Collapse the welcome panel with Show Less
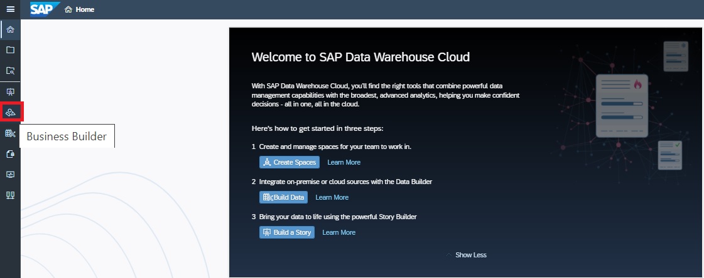Viewport: 704px width, 278px height. coord(470,255)
